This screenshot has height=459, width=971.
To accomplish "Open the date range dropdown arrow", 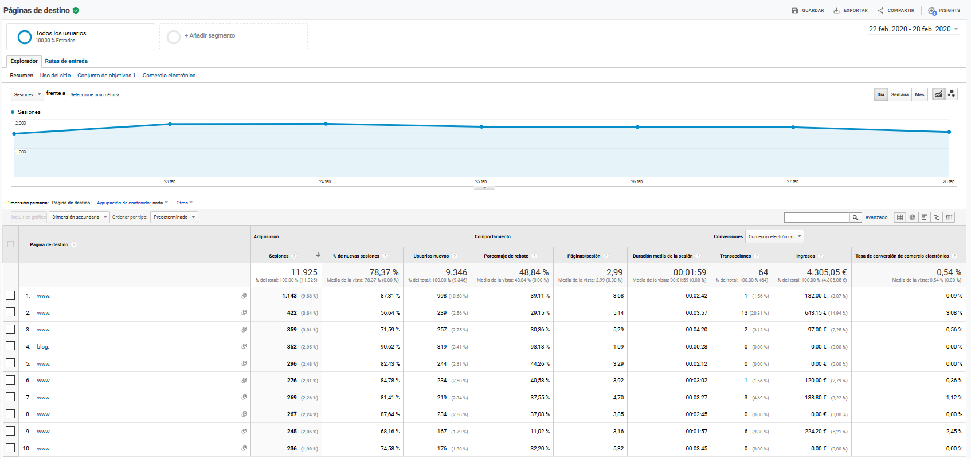I will tap(956, 29).
